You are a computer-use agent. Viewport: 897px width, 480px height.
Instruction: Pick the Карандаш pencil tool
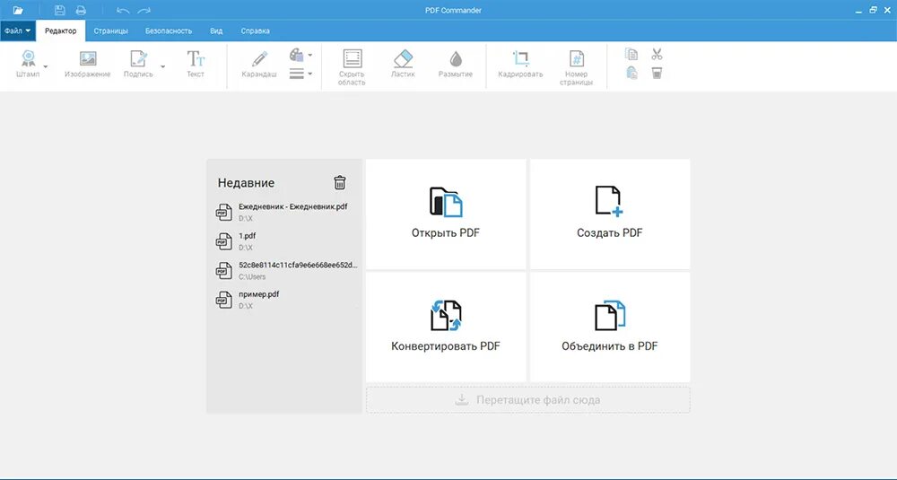(259, 64)
